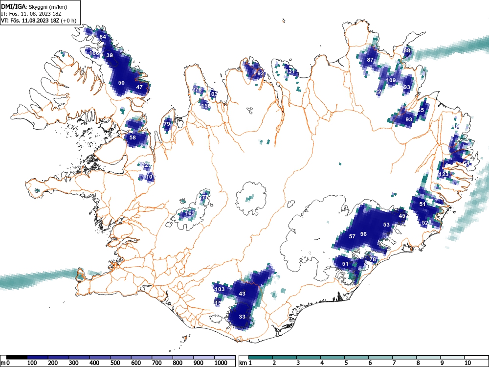Click the visibility value '58' on the map

[x=133, y=138]
